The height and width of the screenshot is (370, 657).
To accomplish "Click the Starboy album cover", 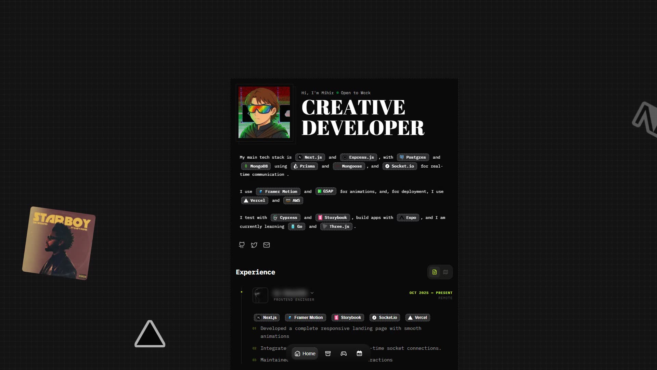I will pyautogui.click(x=59, y=243).
